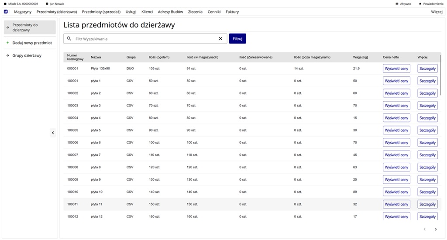The height and width of the screenshot is (240, 447).
Task: Click the DUO group cell
Action: (x=130, y=69)
